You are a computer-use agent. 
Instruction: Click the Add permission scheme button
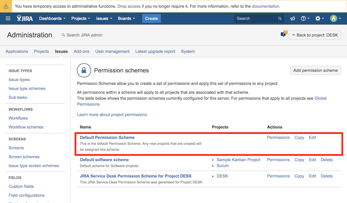click(315, 70)
